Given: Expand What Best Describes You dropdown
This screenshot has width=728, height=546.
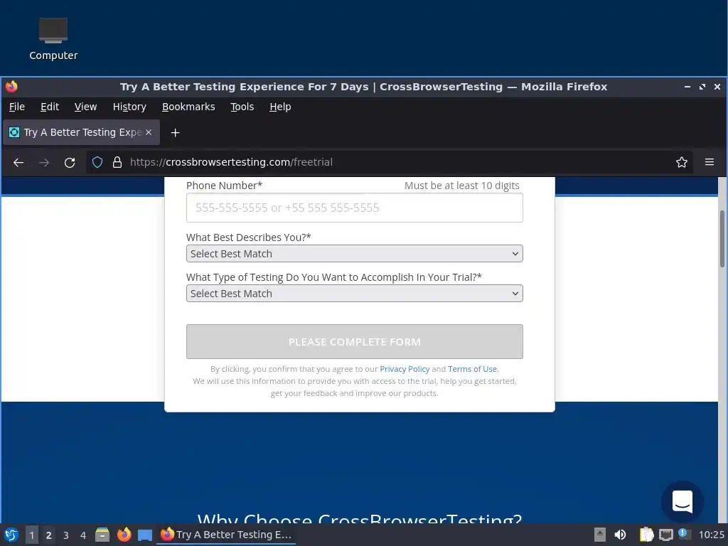Looking at the screenshot, I should tap(354, 254).
